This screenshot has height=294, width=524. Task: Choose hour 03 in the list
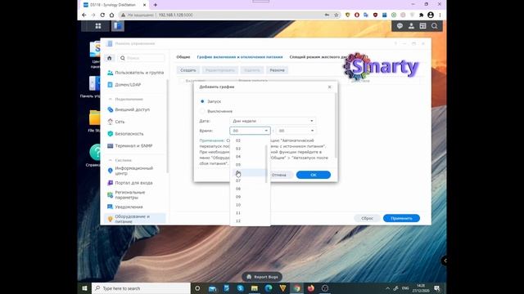249,149
